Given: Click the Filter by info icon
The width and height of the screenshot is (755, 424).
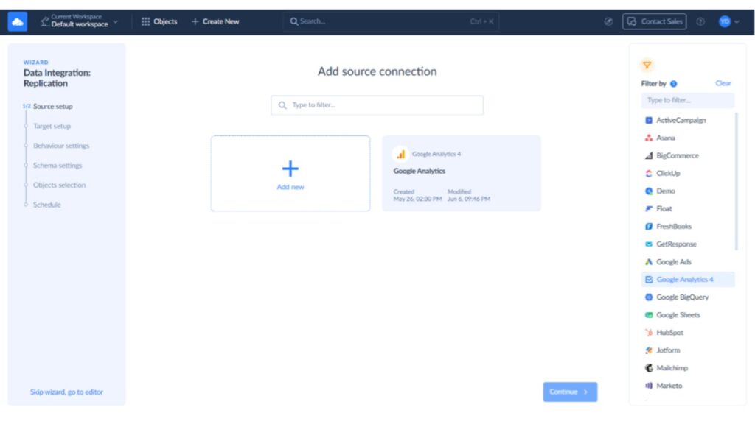Looking at the screenshot, I should coord(674,84).
